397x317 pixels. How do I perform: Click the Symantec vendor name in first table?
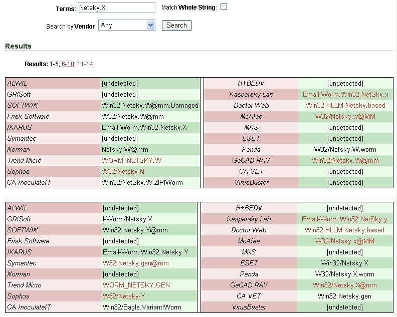[x=22, y=138]
